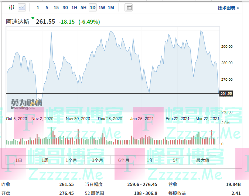This screenshot has height=196, width=249.
Task: Click the Investing.com logo on chart
Action: pyautogui.click(x=26, y=104)
